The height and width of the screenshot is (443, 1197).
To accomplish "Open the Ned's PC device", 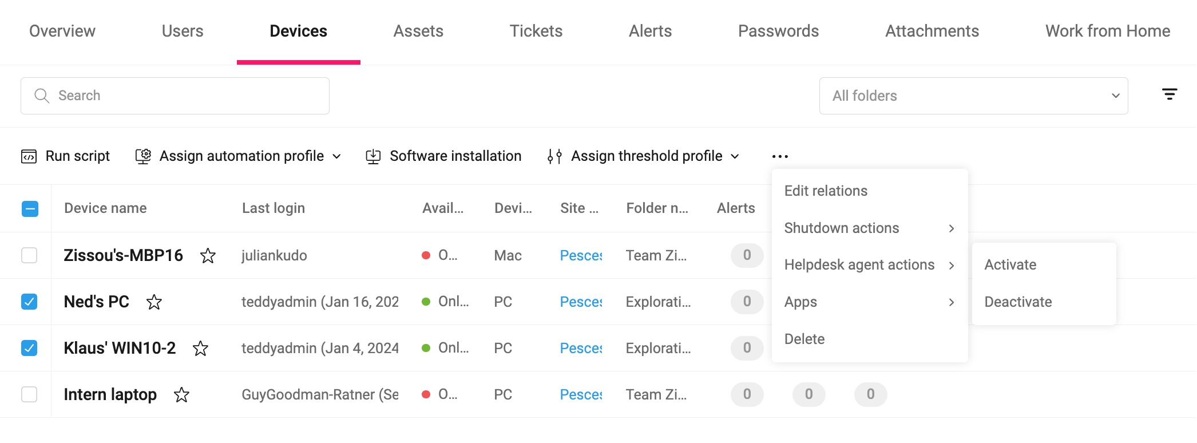I will tap(96, 302).
